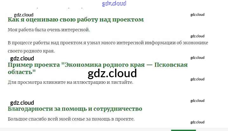Image resolution: width=228 pixels, height=131 pixels.
Task: Click gdz.cloud watermark directly above the first heading
Action: click(x=23, y=15)
